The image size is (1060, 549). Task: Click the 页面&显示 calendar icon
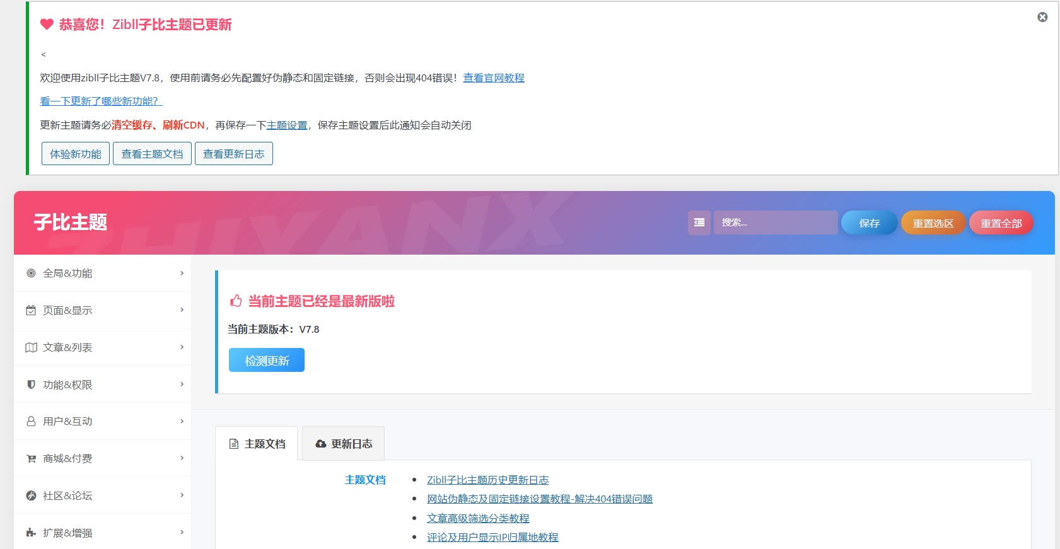click(31, 310)
